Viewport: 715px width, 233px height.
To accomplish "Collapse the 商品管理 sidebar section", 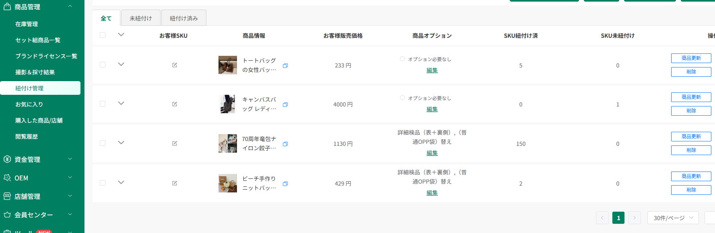I will point(70,6).
